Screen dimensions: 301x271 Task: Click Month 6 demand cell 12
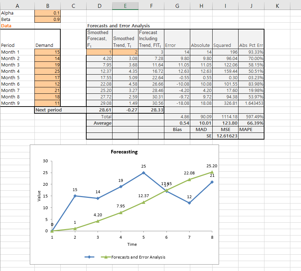(48, 84)
